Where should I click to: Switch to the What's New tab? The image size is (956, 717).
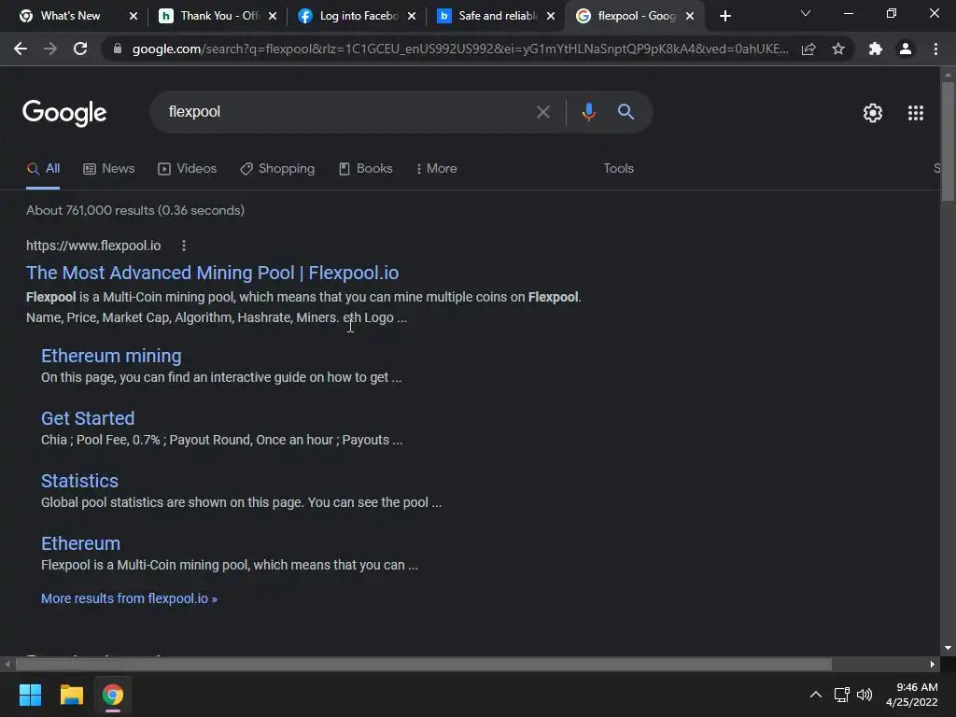(x=69, y=16)
